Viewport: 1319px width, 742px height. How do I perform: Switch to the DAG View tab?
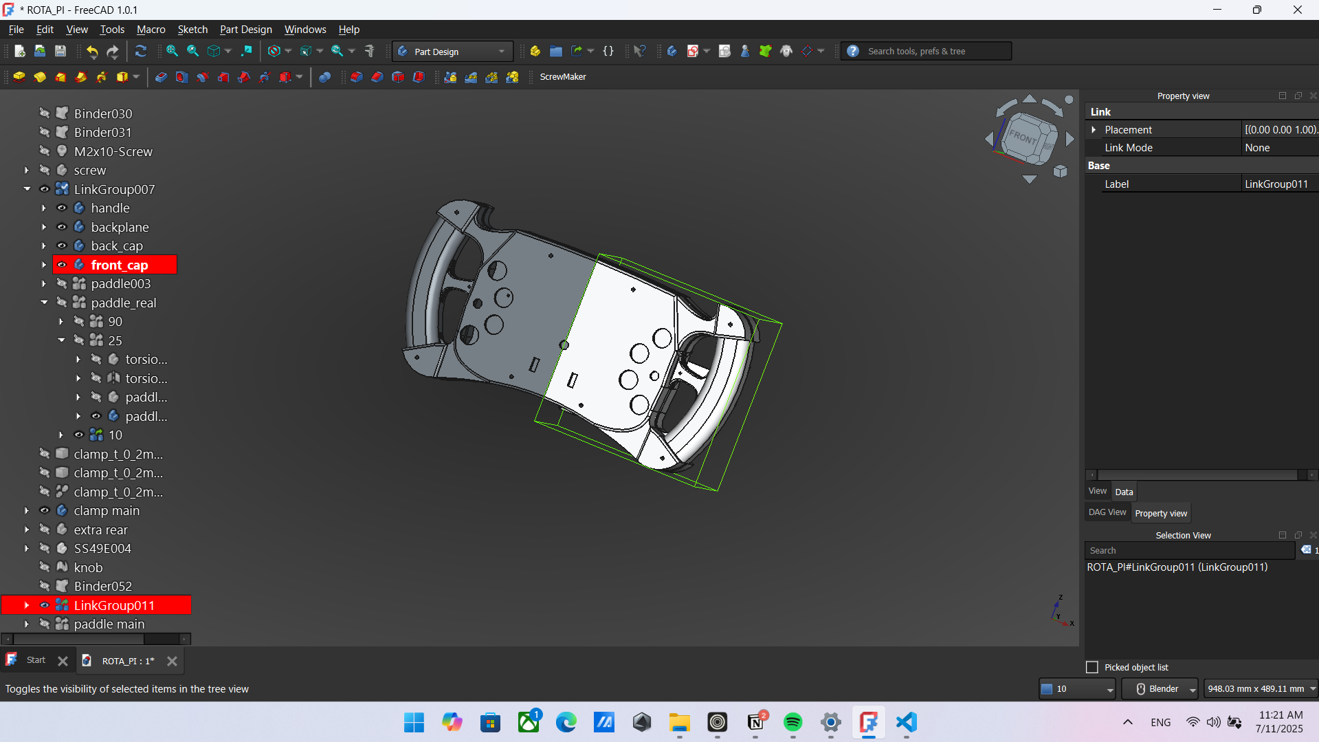click(1107, 513)
